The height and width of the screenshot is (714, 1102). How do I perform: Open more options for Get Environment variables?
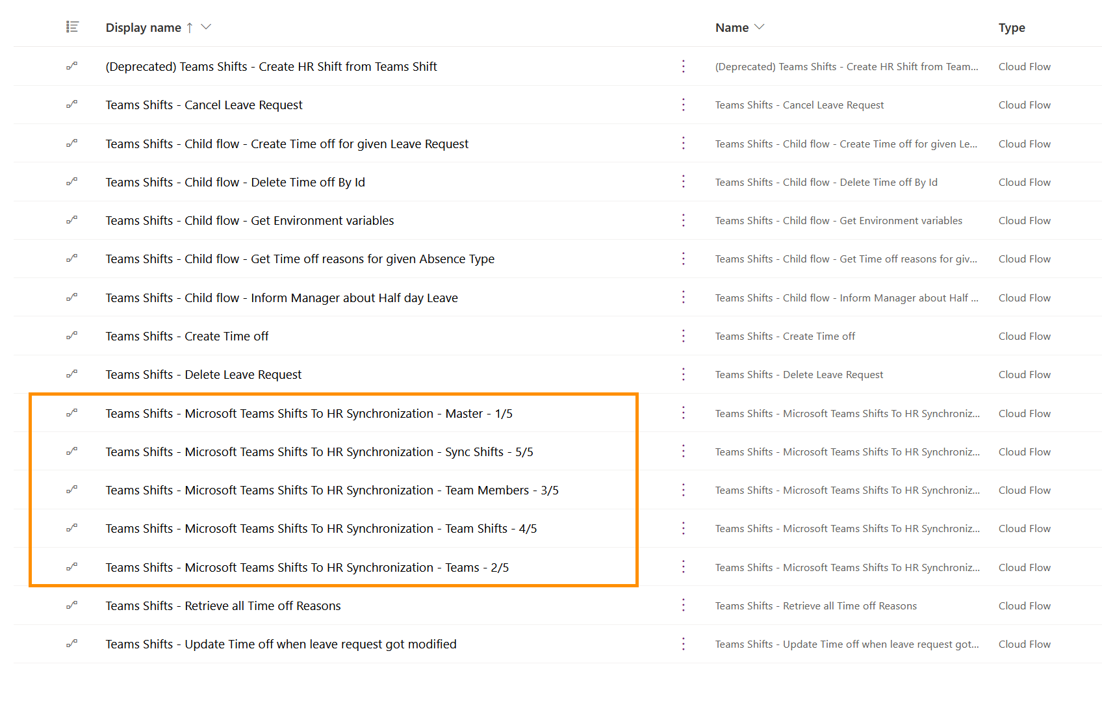click(683, 220)
